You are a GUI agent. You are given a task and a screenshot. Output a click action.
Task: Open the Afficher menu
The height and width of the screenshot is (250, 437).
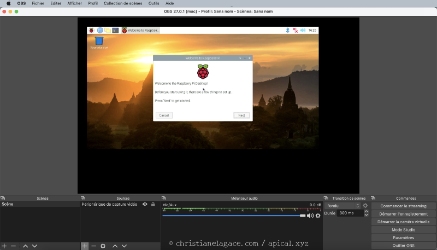click(x=74, y=3)
